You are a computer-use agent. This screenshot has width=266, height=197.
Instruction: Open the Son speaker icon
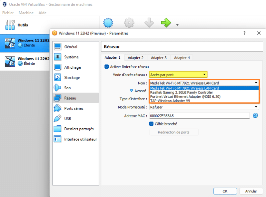click(x=58, y=88)
